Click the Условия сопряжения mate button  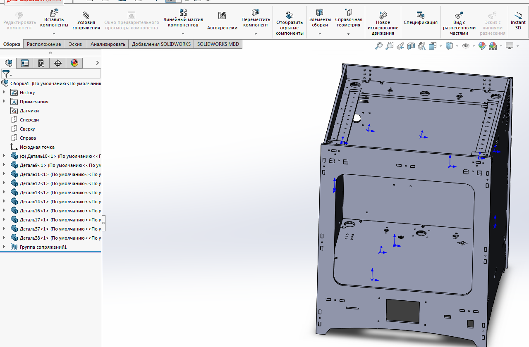click(x=86, y=21)
